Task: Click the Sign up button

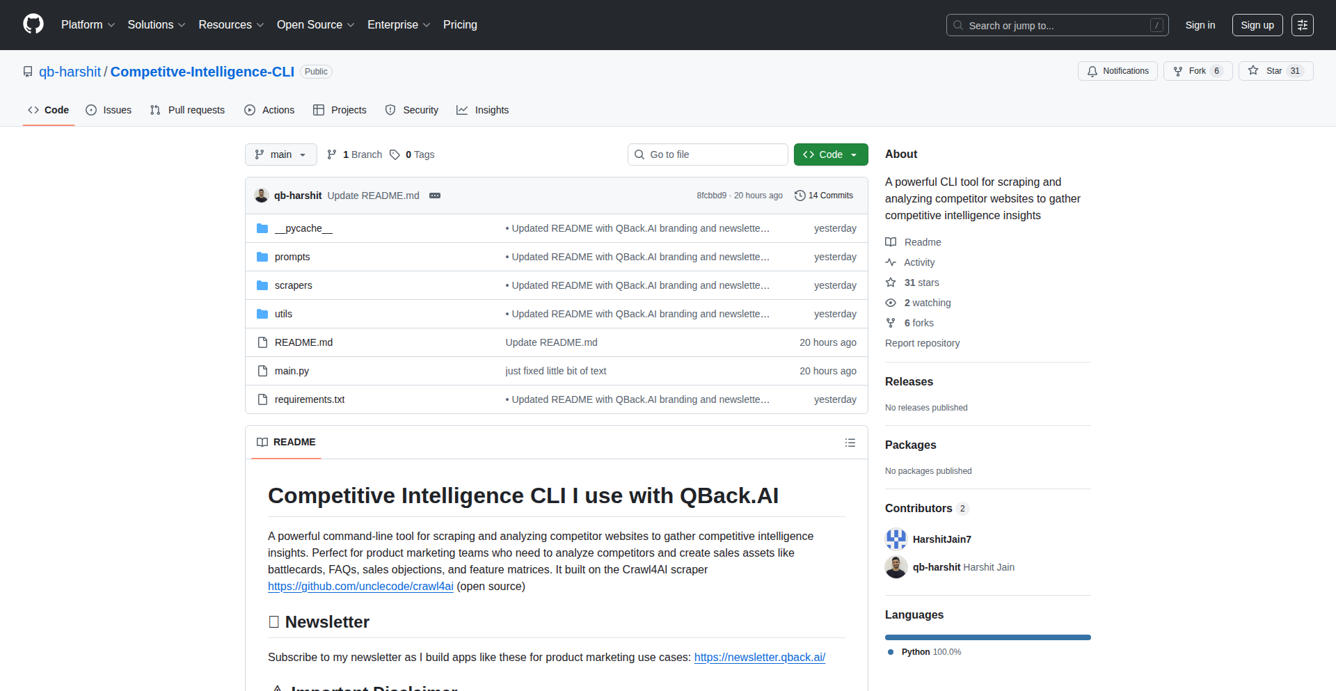Action: tap(1257, 25)
